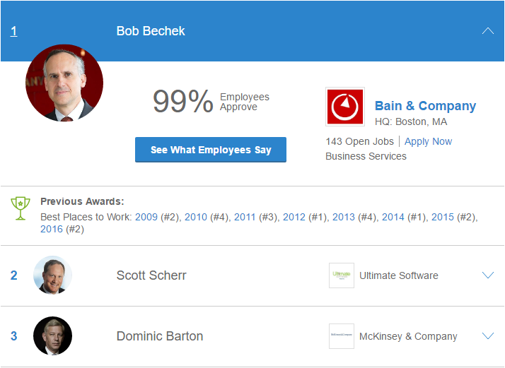Select the Scott Scherr name
Image resolution: width=505 pixels, height=368 pixels.
click(x=151, y=275)
